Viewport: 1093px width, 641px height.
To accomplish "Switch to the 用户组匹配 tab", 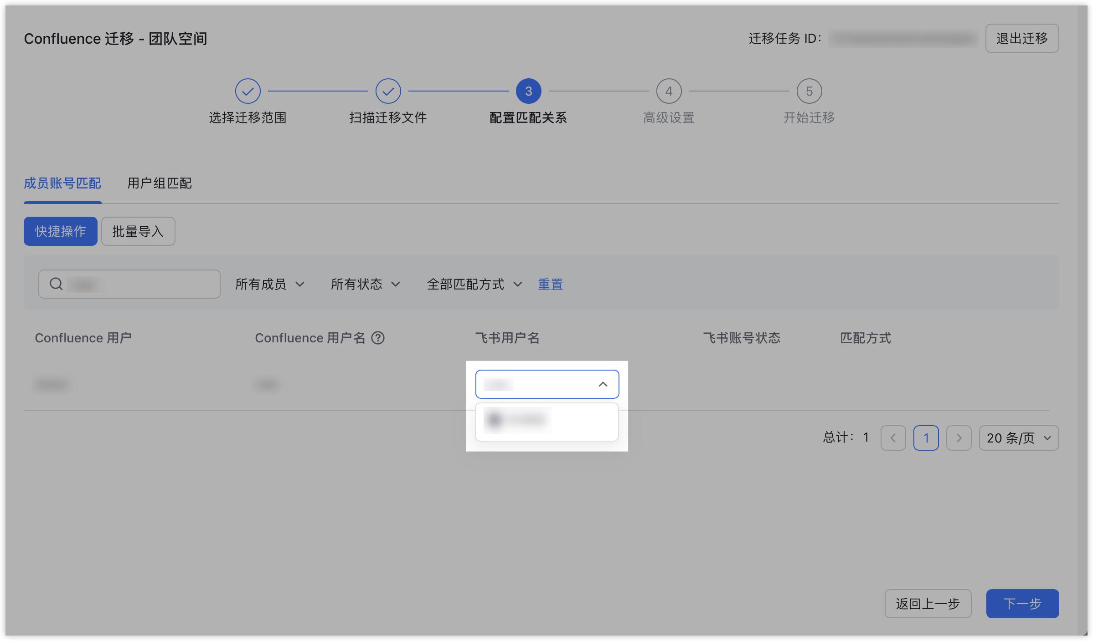I will (159, 183).
